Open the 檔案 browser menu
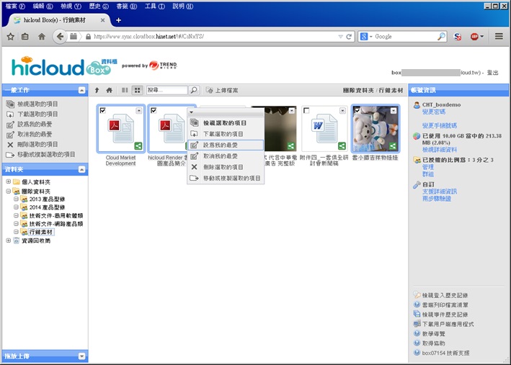The height and width of the screenshot is (365, 511). 15,6
